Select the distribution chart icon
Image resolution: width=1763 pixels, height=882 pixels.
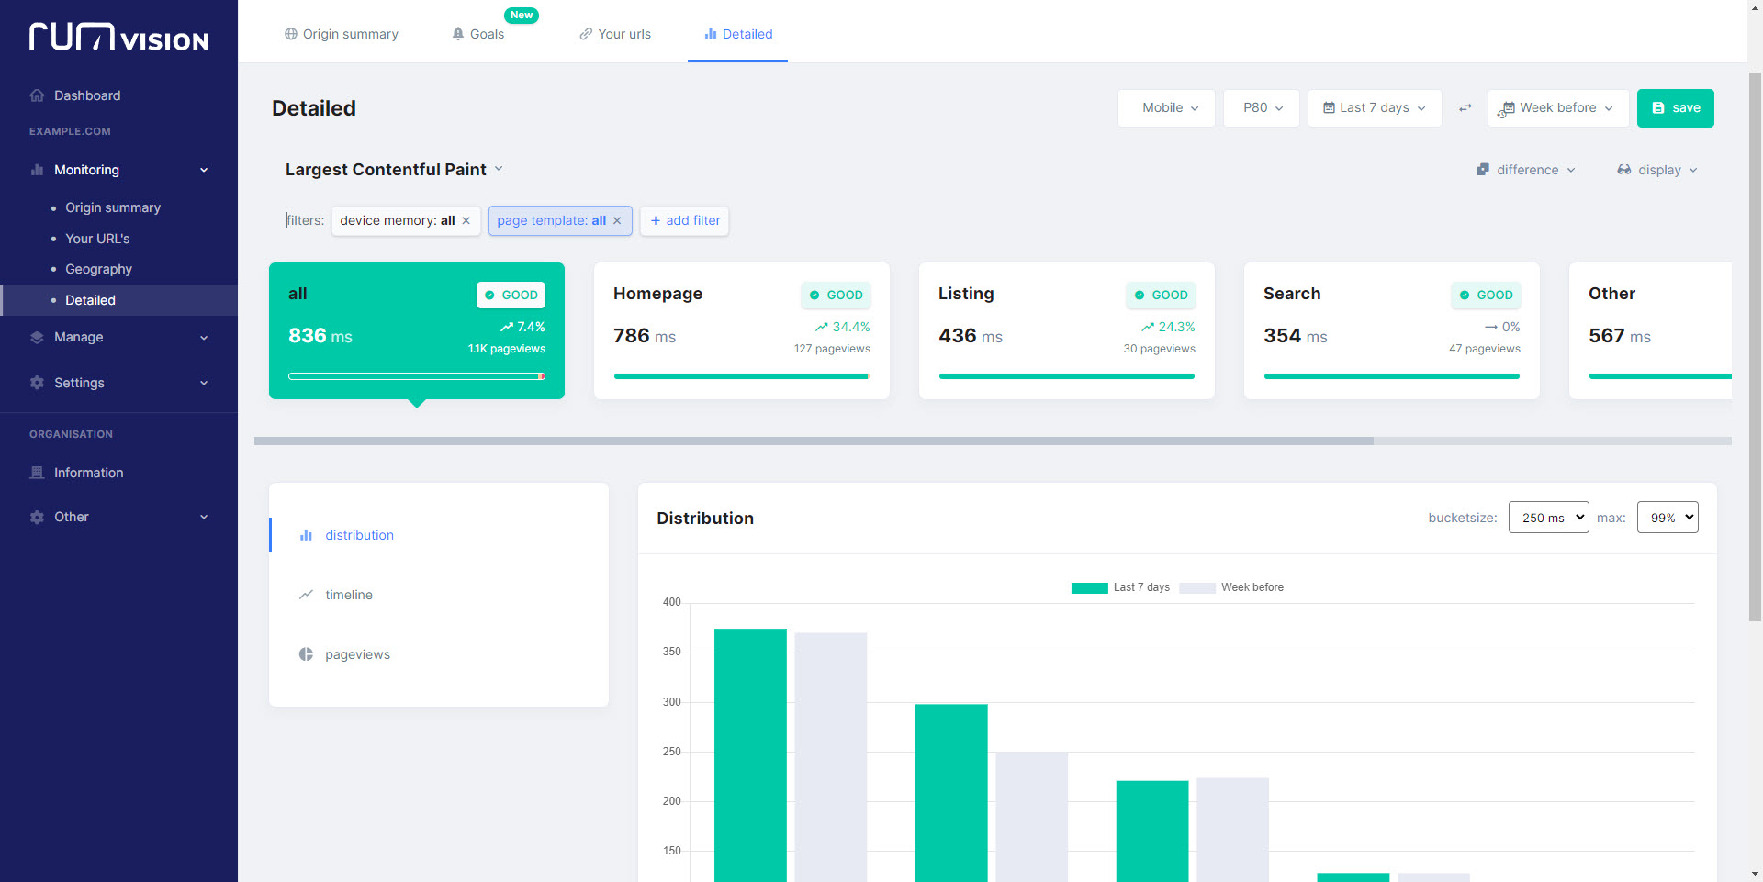(x=306, y=535)
